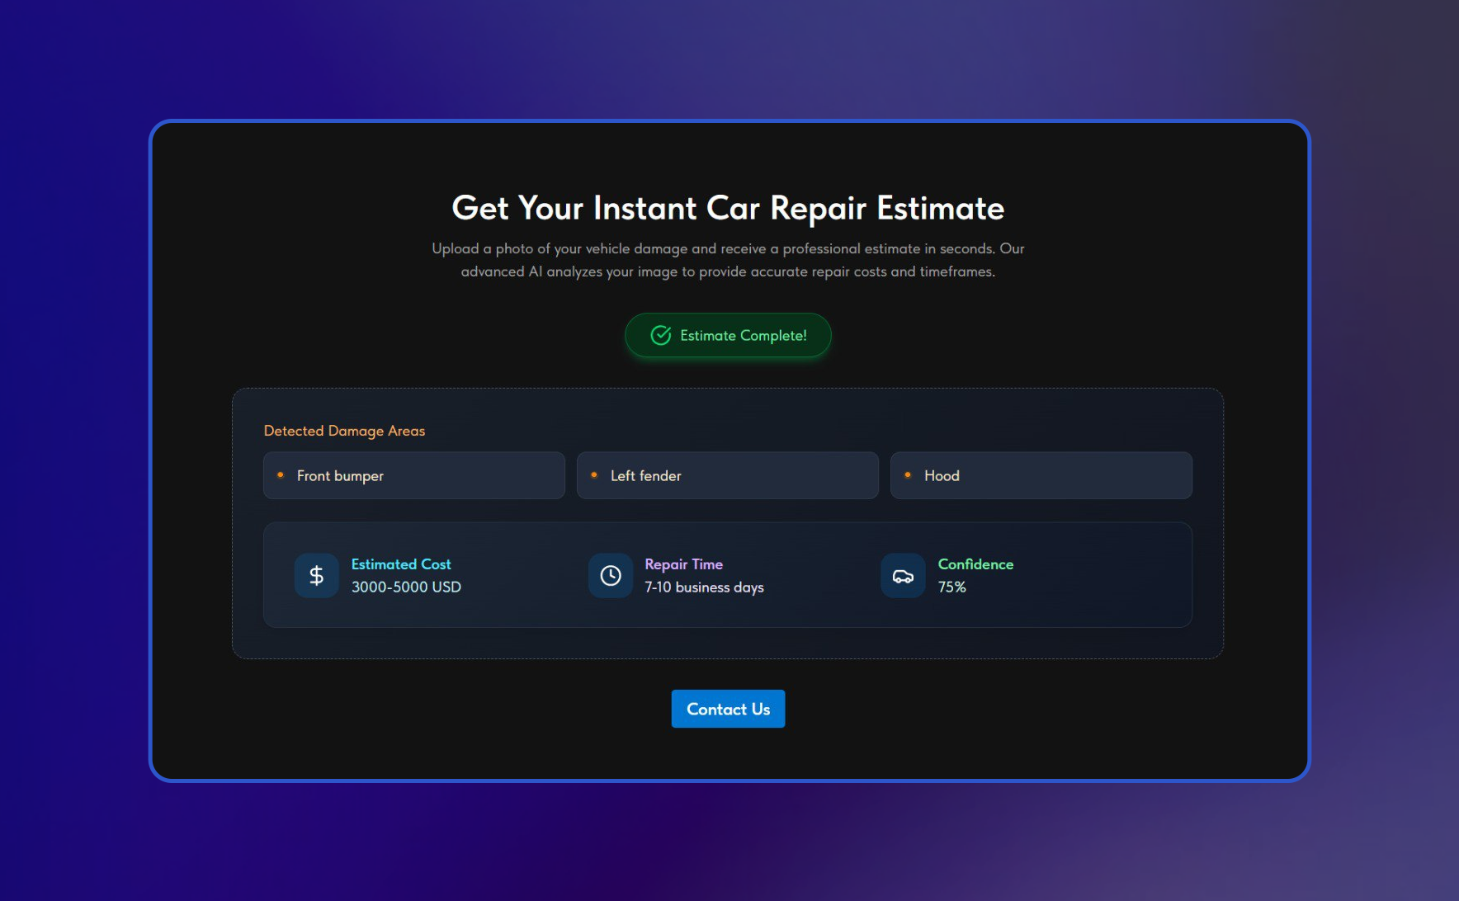The height and width of the screenshot is (901, 1459).
Task: Select the Left fender damage label
Action: coord(645,476)
